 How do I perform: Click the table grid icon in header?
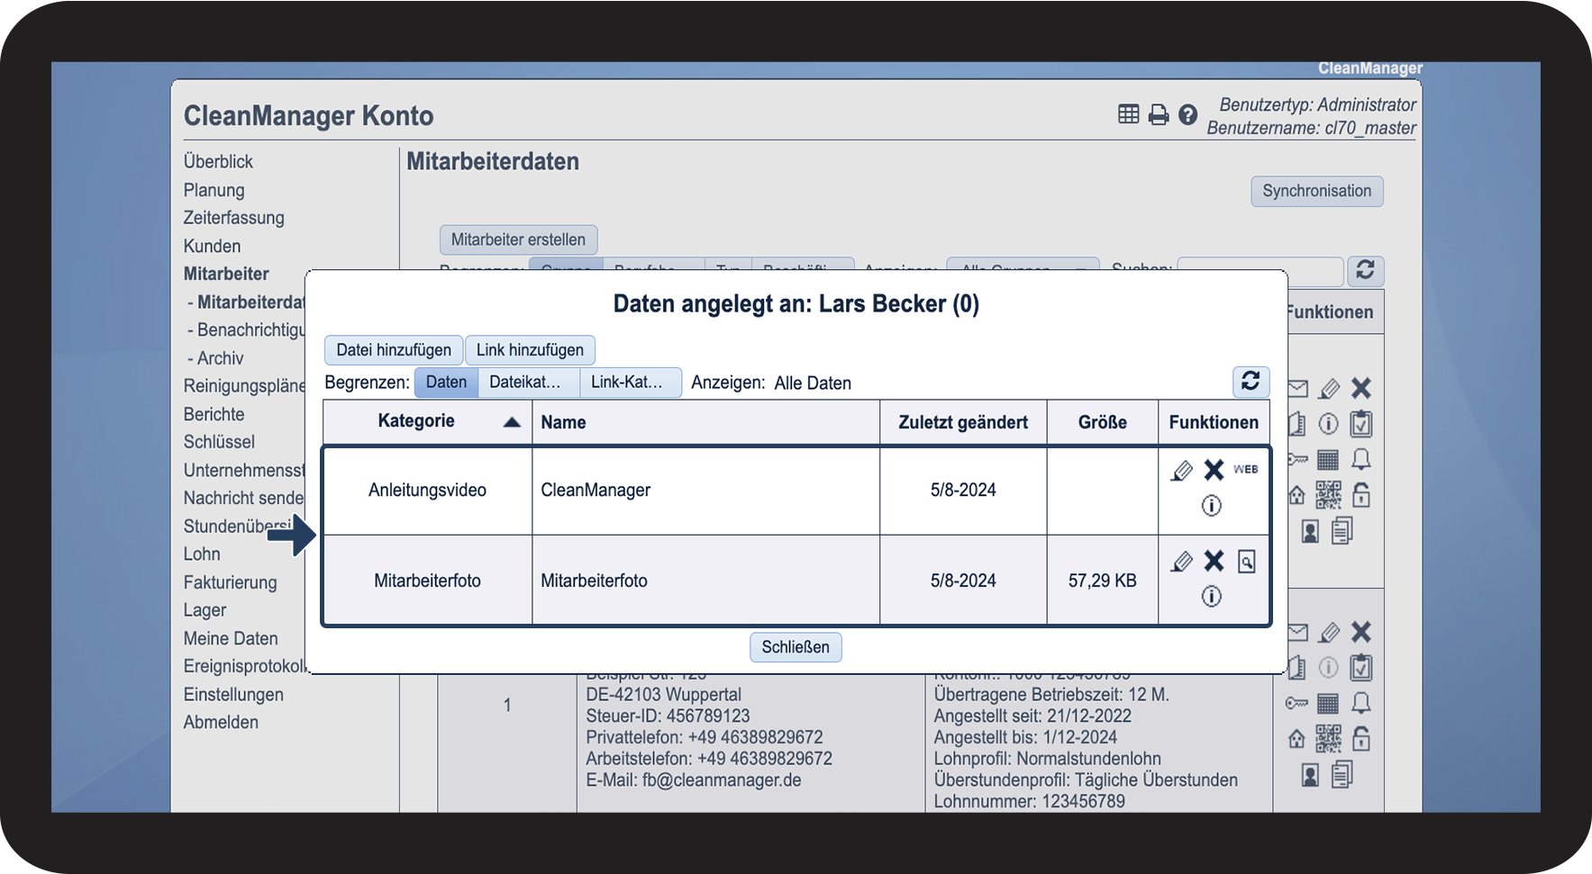[1128, 114]
